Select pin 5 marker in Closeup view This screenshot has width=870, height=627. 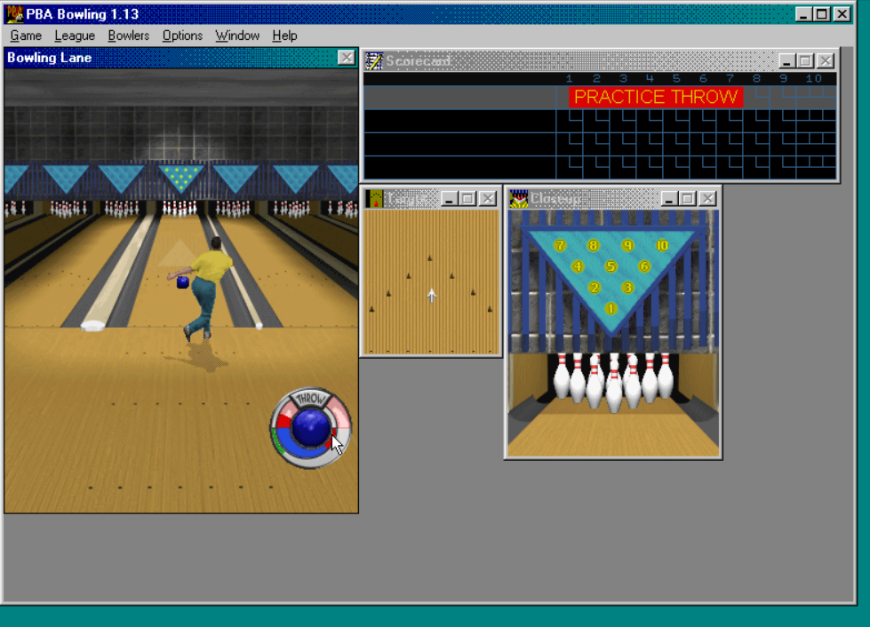coord(611,265)
